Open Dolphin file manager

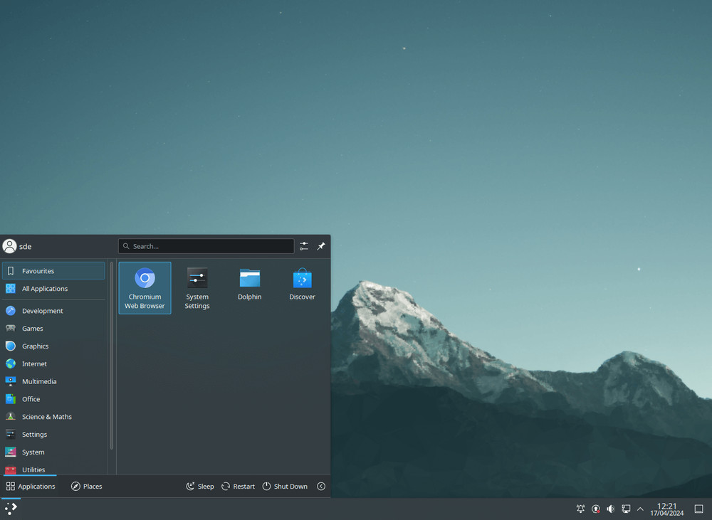click(249, 285)
